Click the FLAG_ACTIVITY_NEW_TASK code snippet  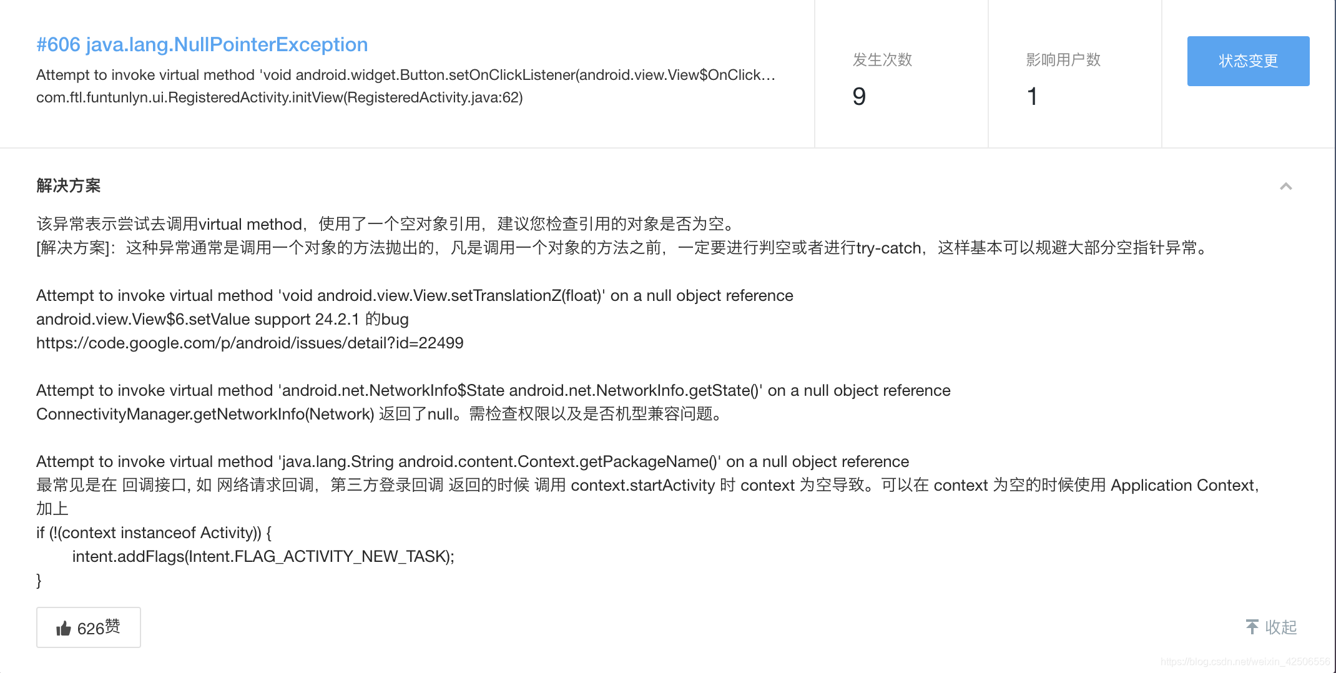tap(264, 556)
